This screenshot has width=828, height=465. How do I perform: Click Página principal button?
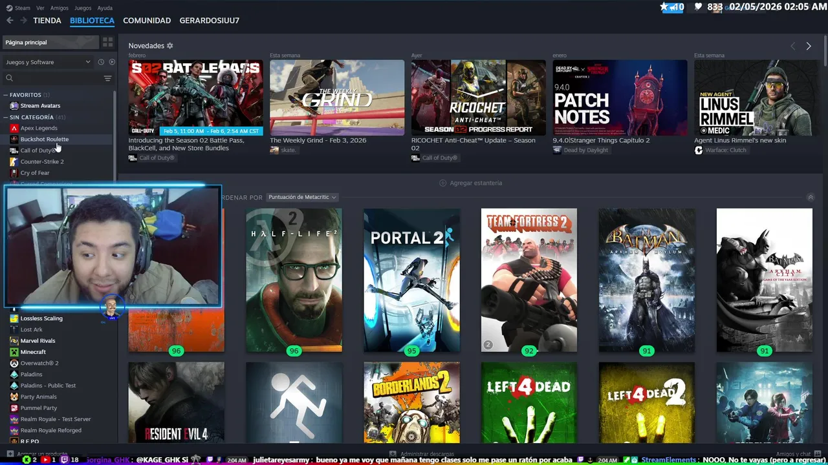(x=50, y=42)
